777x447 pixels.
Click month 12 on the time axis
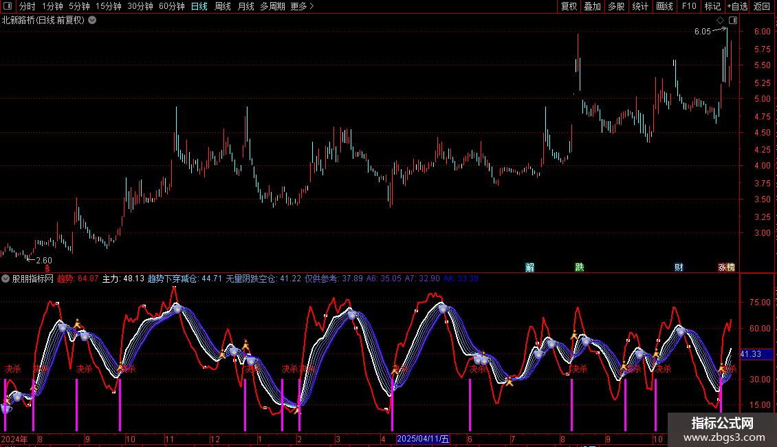215,439
